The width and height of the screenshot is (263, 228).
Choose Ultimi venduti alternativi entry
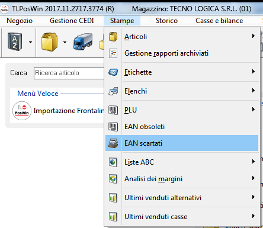182,198
